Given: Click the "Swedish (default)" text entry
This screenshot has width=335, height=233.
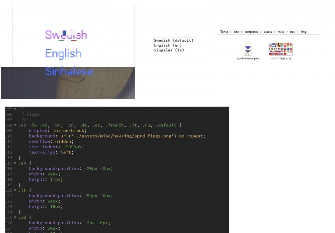Looking at the screenshot, I should click(x=174, y=40).
